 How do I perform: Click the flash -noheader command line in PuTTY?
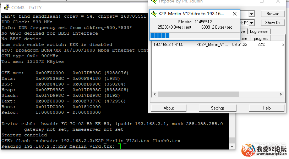91,141
